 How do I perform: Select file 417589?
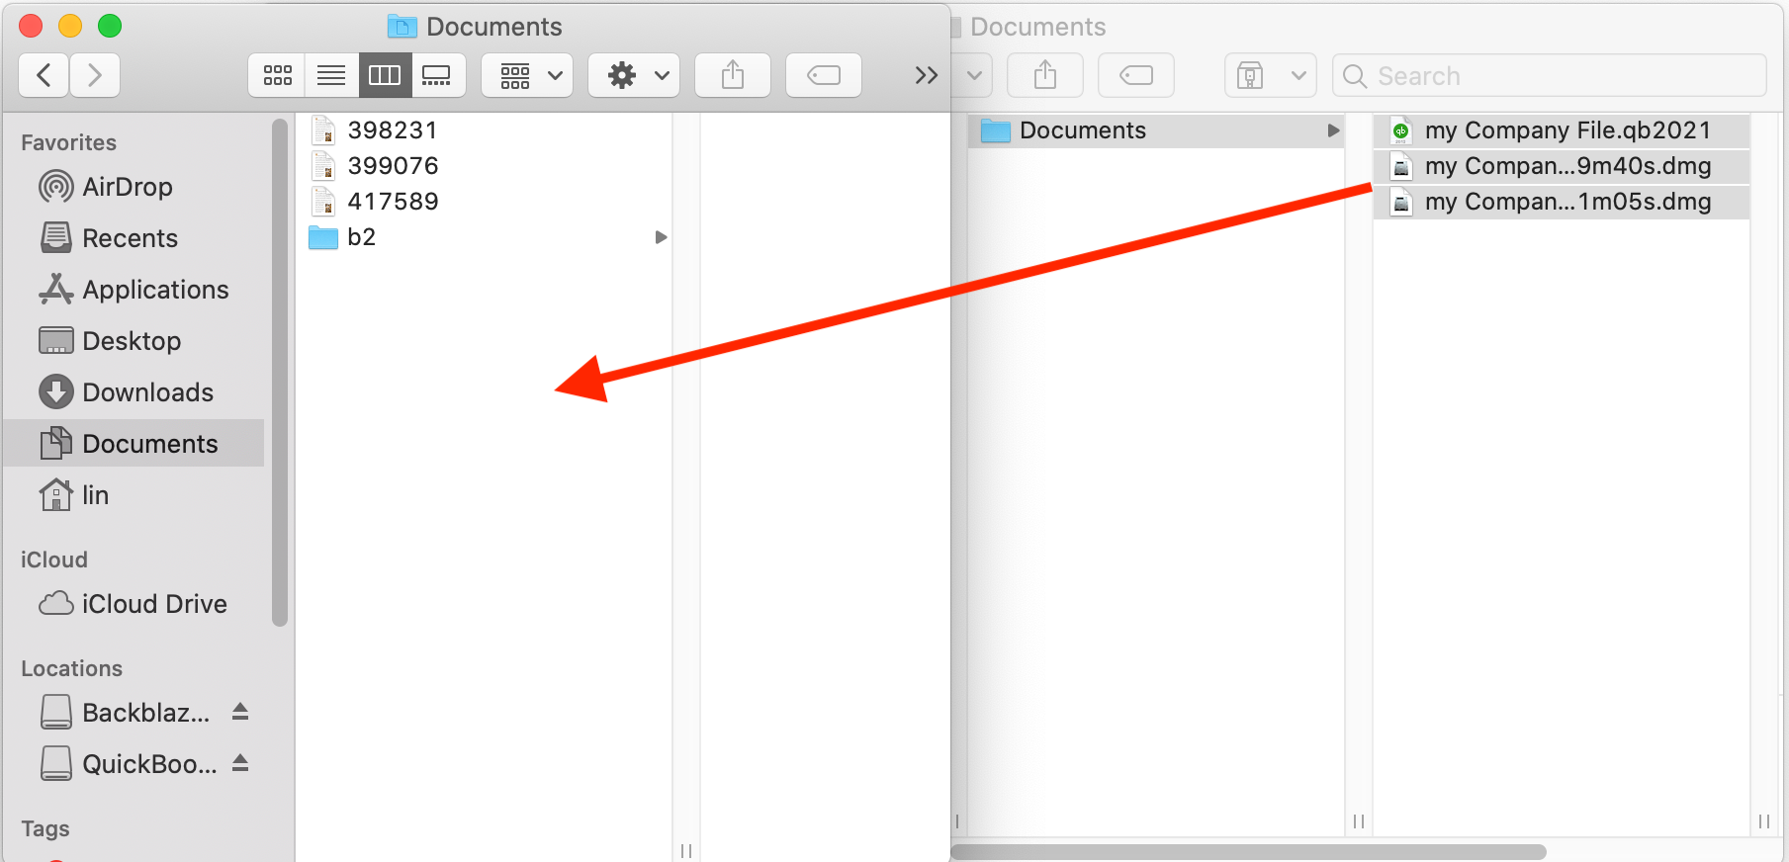point(485,202)
